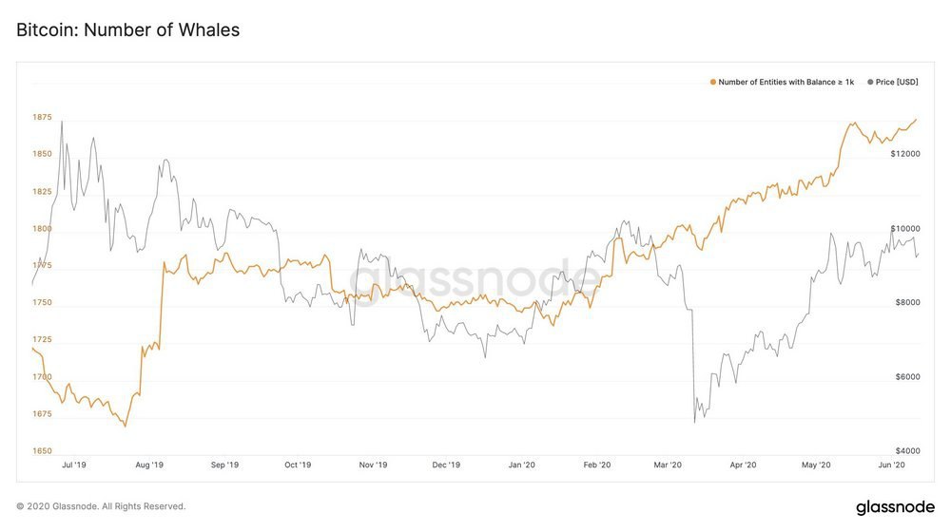Click the 1650 value on left axis
Image resolution: width=951 pixels, height=532 pixels.
tap(42, 451)
